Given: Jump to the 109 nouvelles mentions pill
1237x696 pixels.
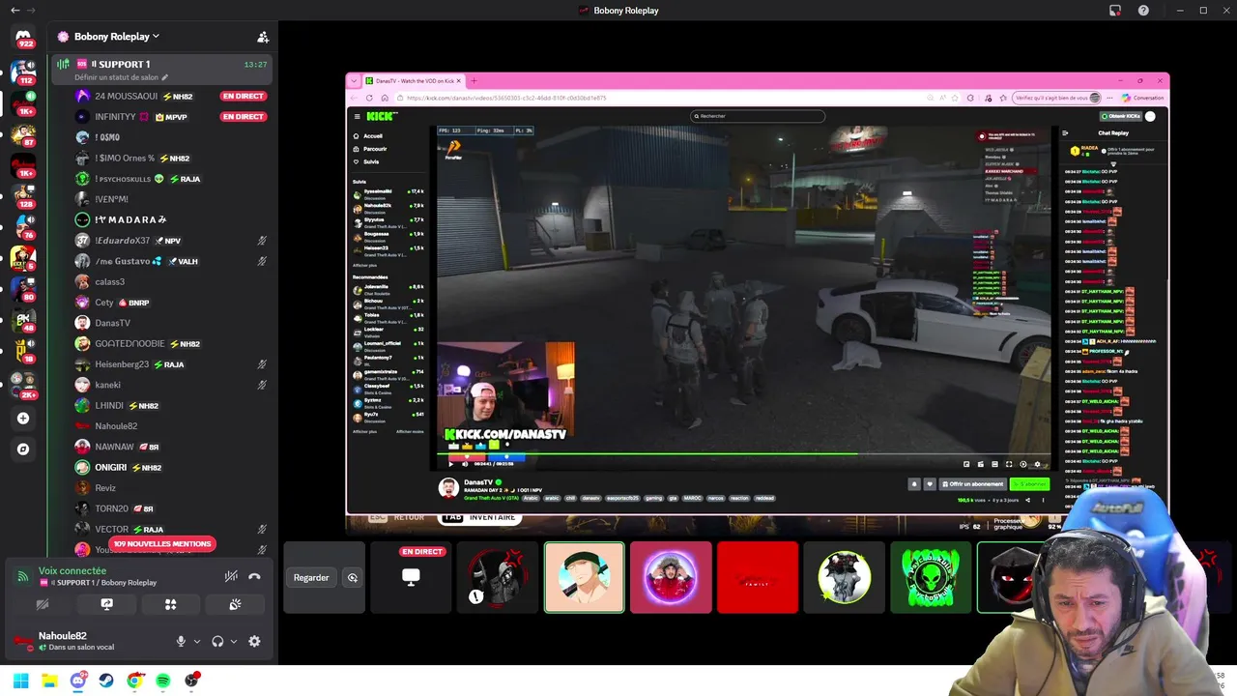Looking at the screenshot, I should [161, 544].
